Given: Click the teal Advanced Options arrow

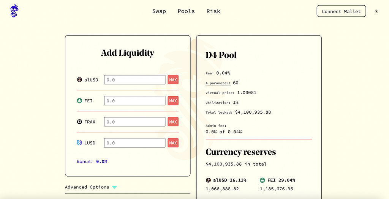Looking at the screenshot, I should (114, 187).
